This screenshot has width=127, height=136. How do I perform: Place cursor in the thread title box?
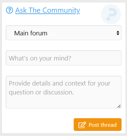coord(64,58)
